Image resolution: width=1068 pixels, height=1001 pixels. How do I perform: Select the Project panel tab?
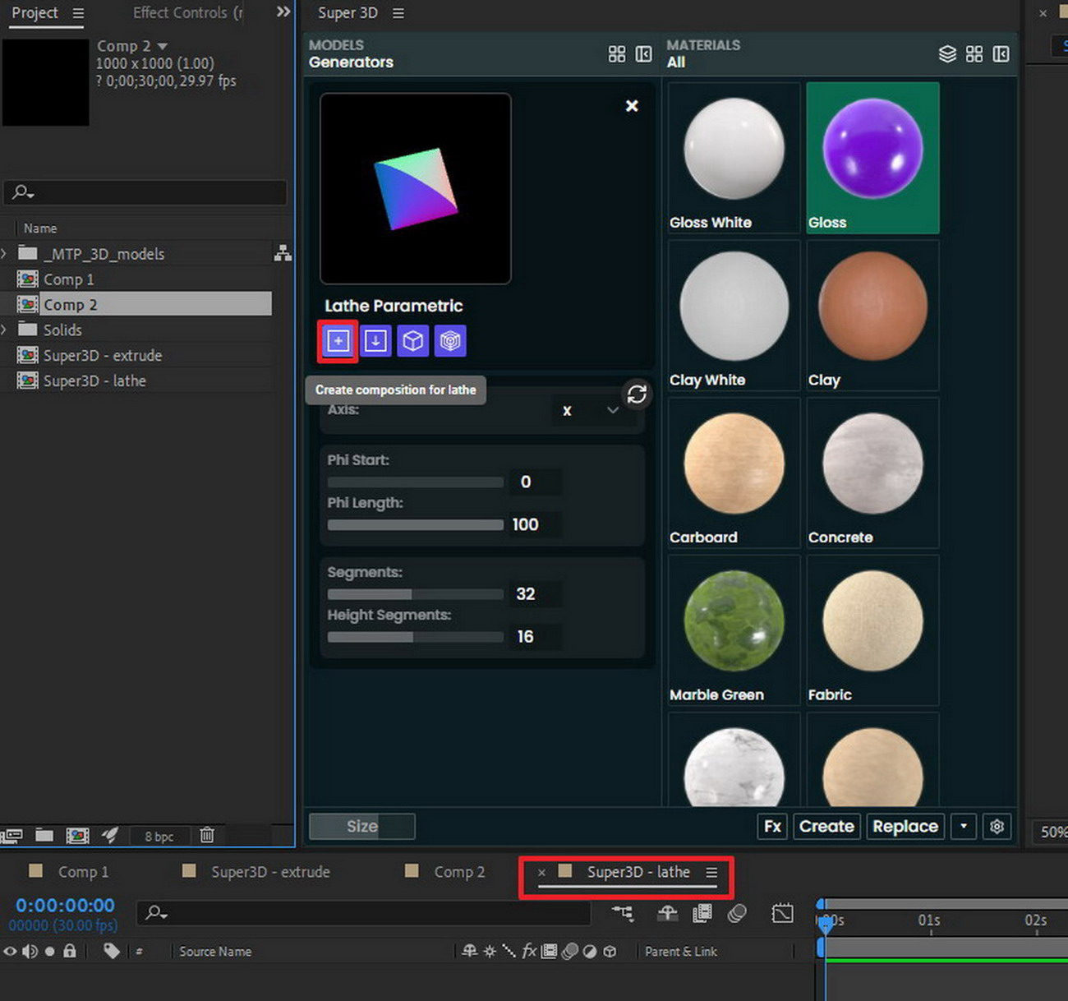(x=35, y=12)
